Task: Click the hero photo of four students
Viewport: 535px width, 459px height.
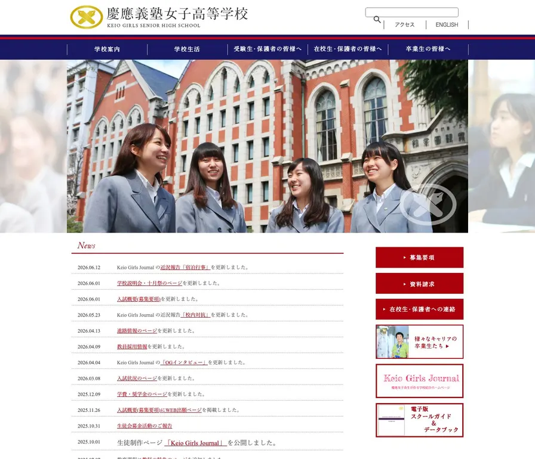Action: tap(267, 146)
